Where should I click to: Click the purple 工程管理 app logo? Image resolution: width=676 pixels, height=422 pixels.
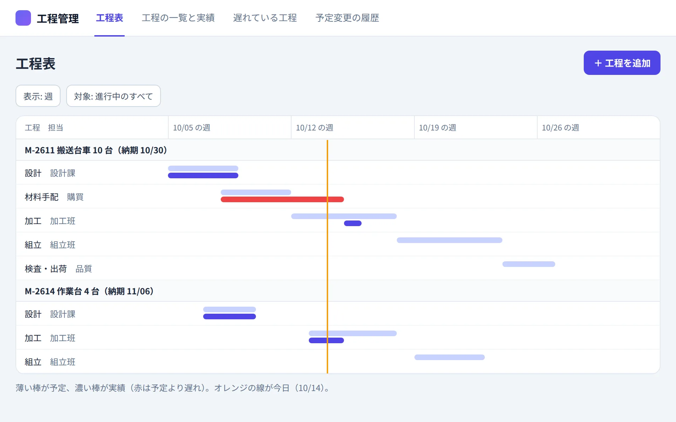[x=23, y=18]
